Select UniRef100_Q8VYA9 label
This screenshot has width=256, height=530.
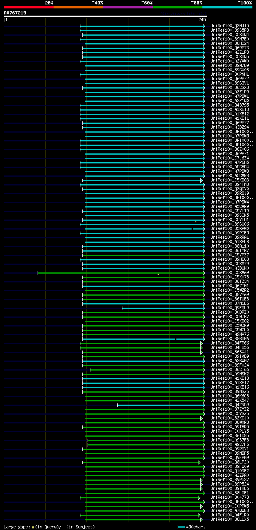pyautogui.click(x=230, y=294)
